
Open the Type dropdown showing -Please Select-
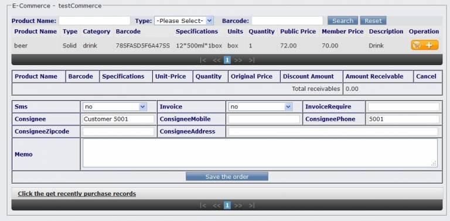click(183, 21)
